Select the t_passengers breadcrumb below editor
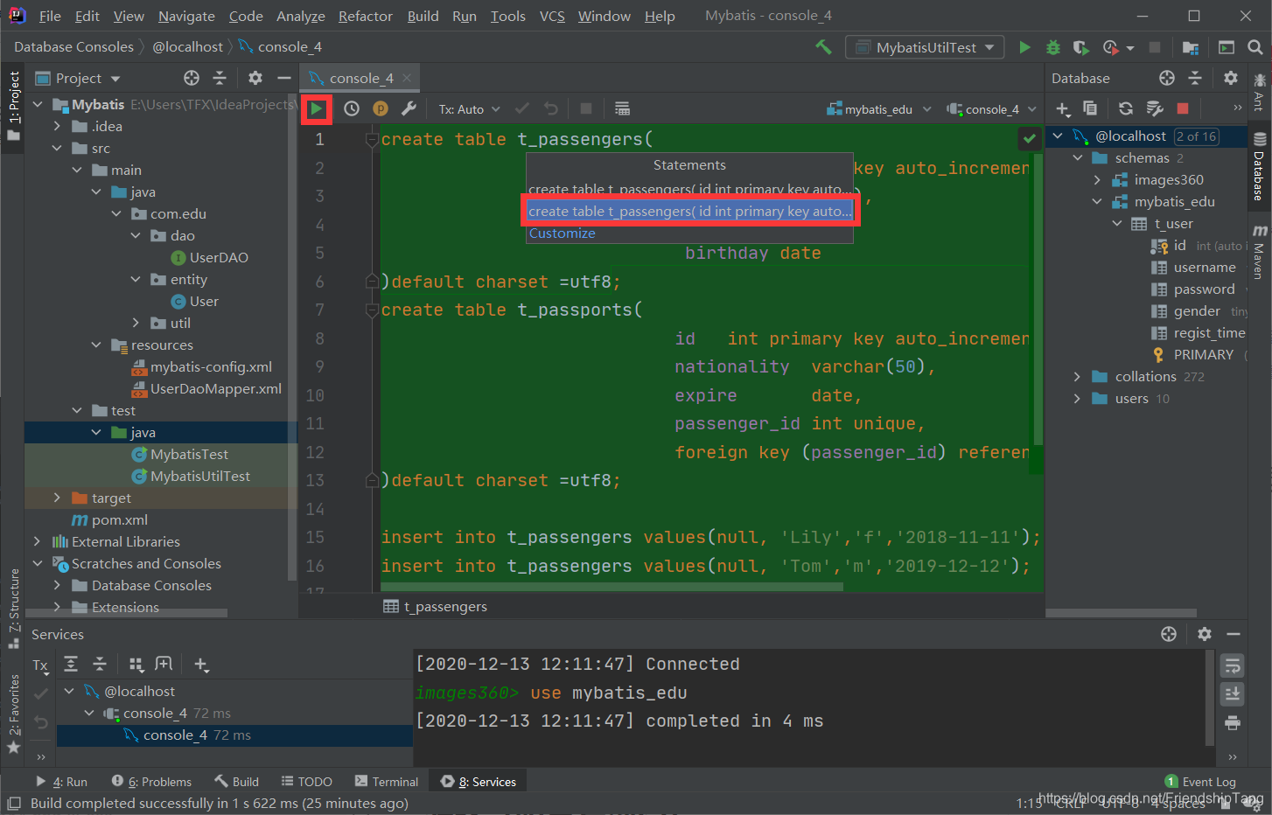This screenshot has width=1272, height=815. (436, 606)
